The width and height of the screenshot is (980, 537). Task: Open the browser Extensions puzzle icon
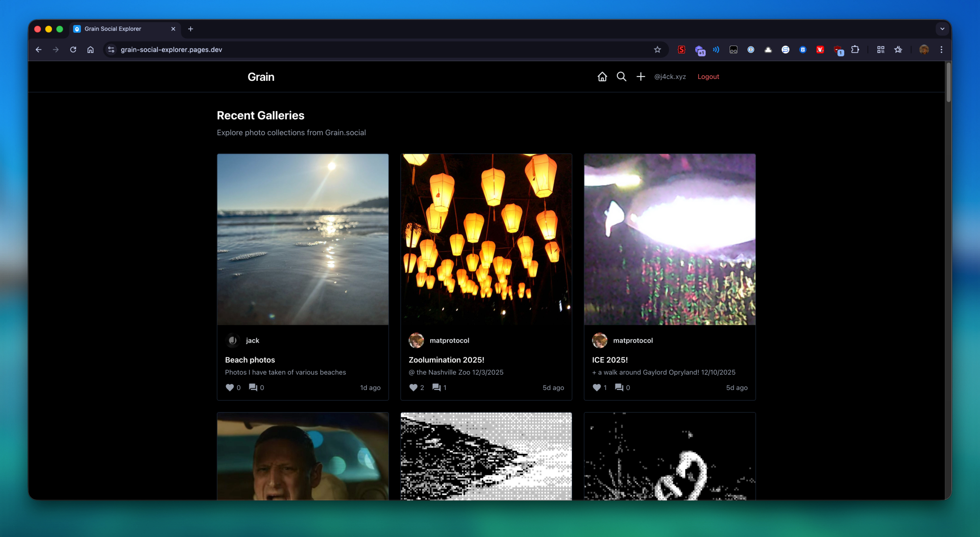pyautogui.click(x=855, y=49)
